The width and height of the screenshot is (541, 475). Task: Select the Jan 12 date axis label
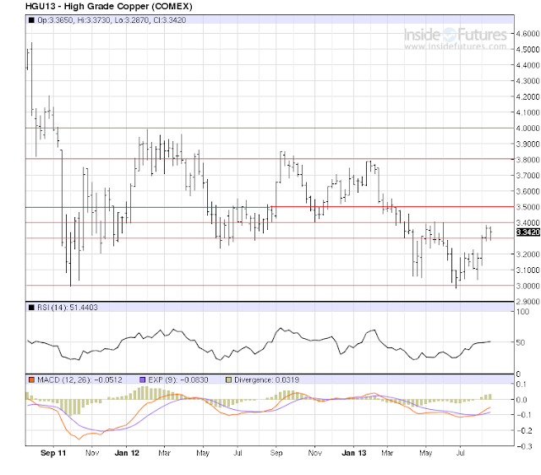click(127, 453)
